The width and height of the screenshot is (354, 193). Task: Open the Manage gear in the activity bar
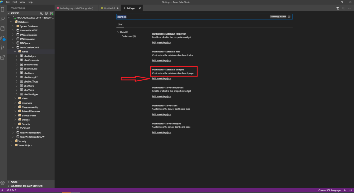[3, 183]
